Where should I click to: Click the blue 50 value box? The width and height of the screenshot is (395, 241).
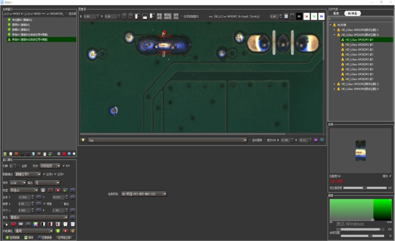pyautogui.click(x=321, y=16)
